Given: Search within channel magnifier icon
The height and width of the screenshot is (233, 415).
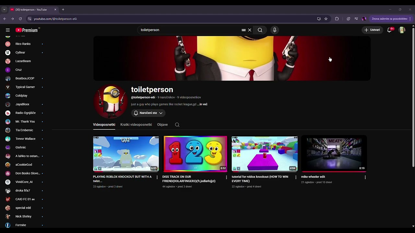Looking at the screenshot, I should [177, 125].
